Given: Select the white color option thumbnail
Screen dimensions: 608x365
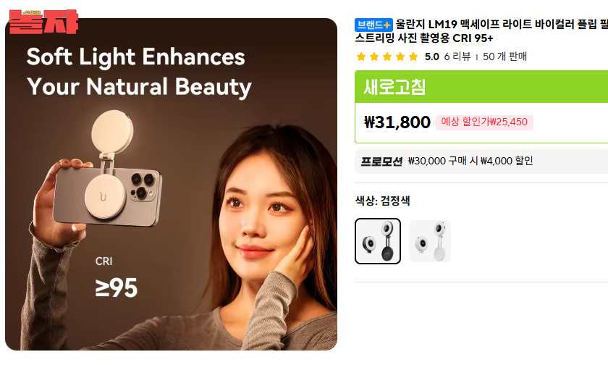Looking at the screenshot, I should point(430,241).
